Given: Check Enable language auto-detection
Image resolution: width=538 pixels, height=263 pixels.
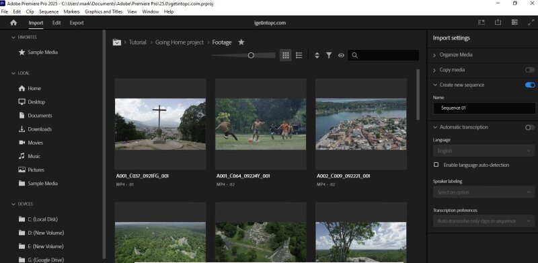Looking at the screenshot, I should pos(436,165).
